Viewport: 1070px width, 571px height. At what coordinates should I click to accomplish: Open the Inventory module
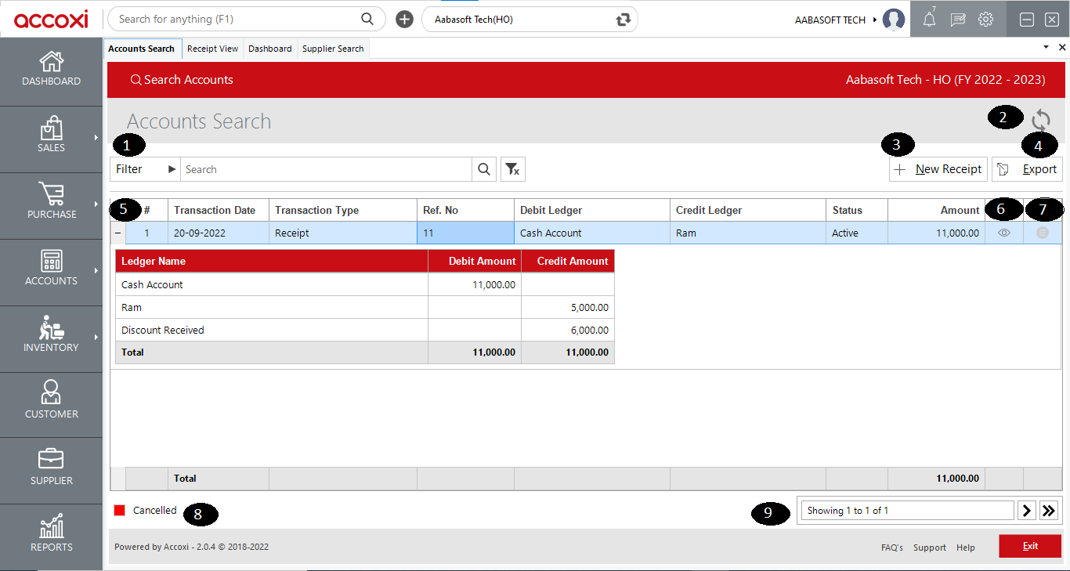pos(51,335)
